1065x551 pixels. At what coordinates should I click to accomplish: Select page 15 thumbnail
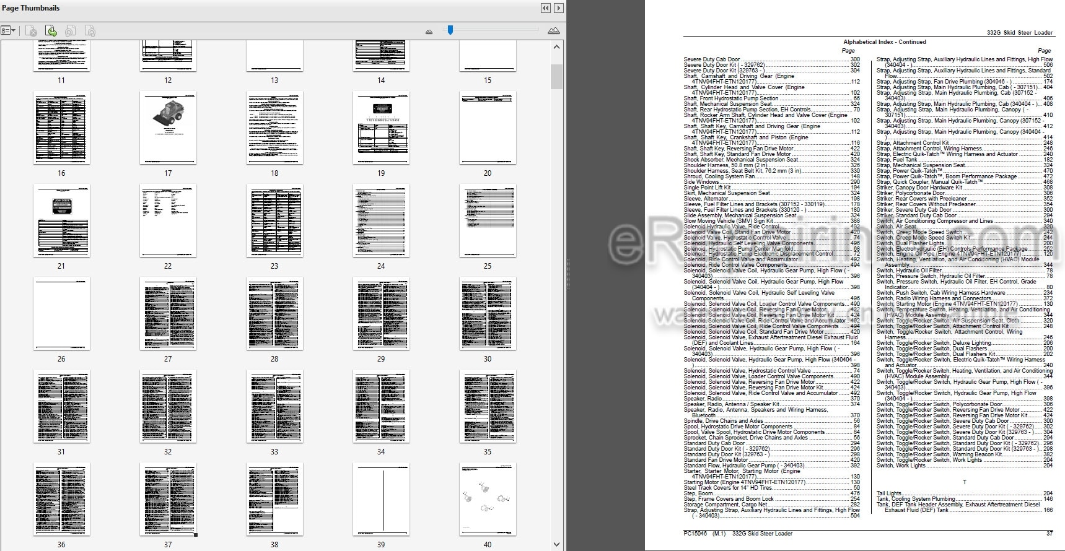488,56
